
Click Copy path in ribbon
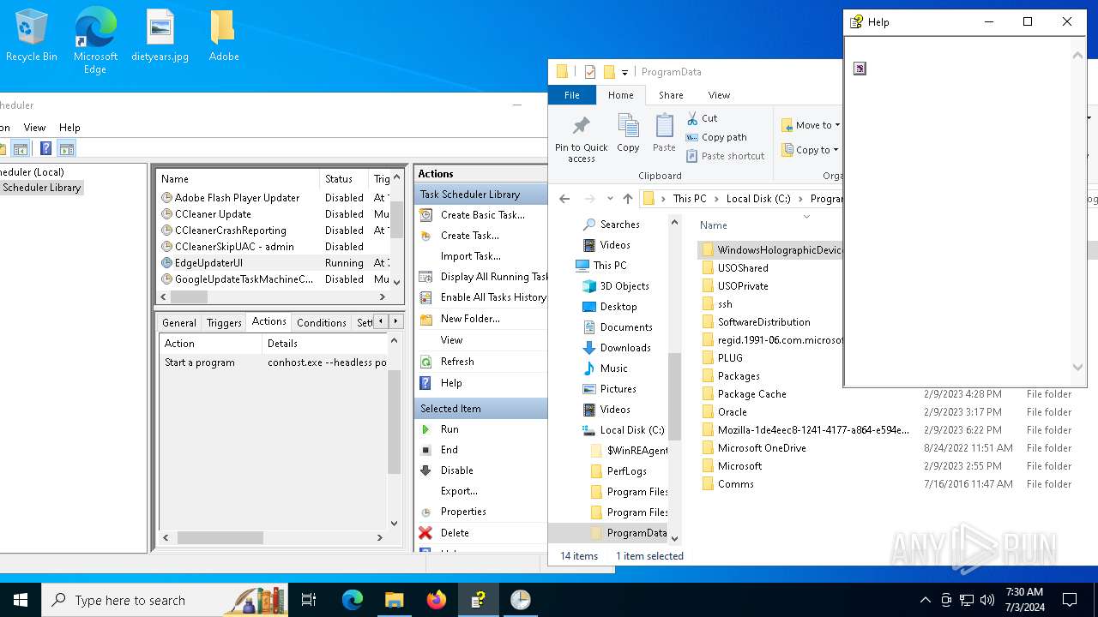[716, 137]
